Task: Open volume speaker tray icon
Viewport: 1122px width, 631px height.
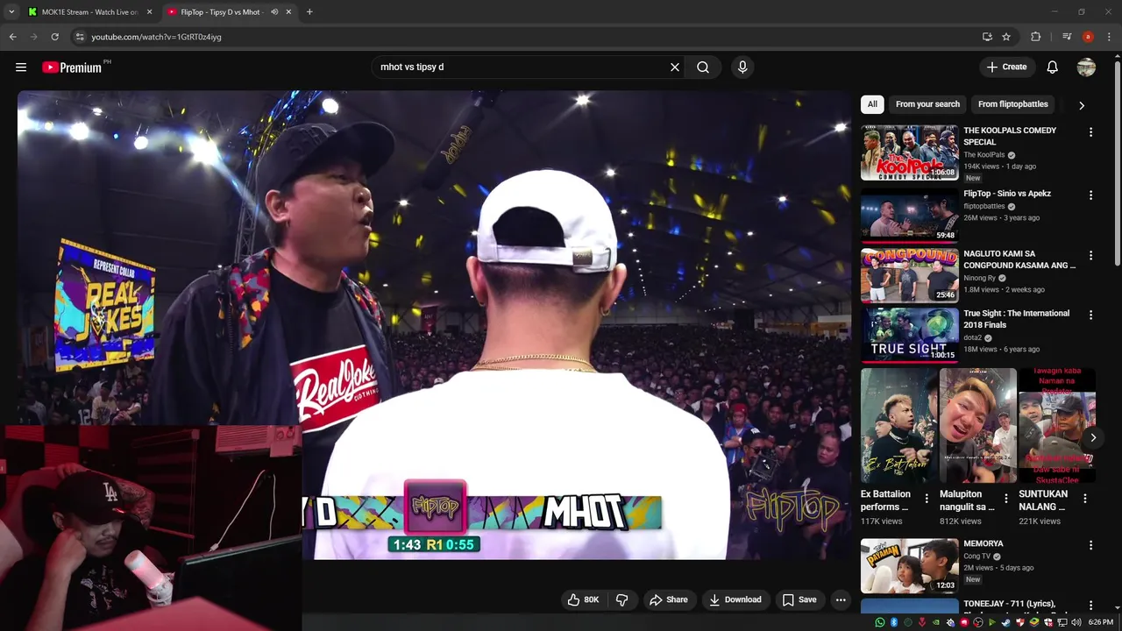Action: (x=1076, y=622)
